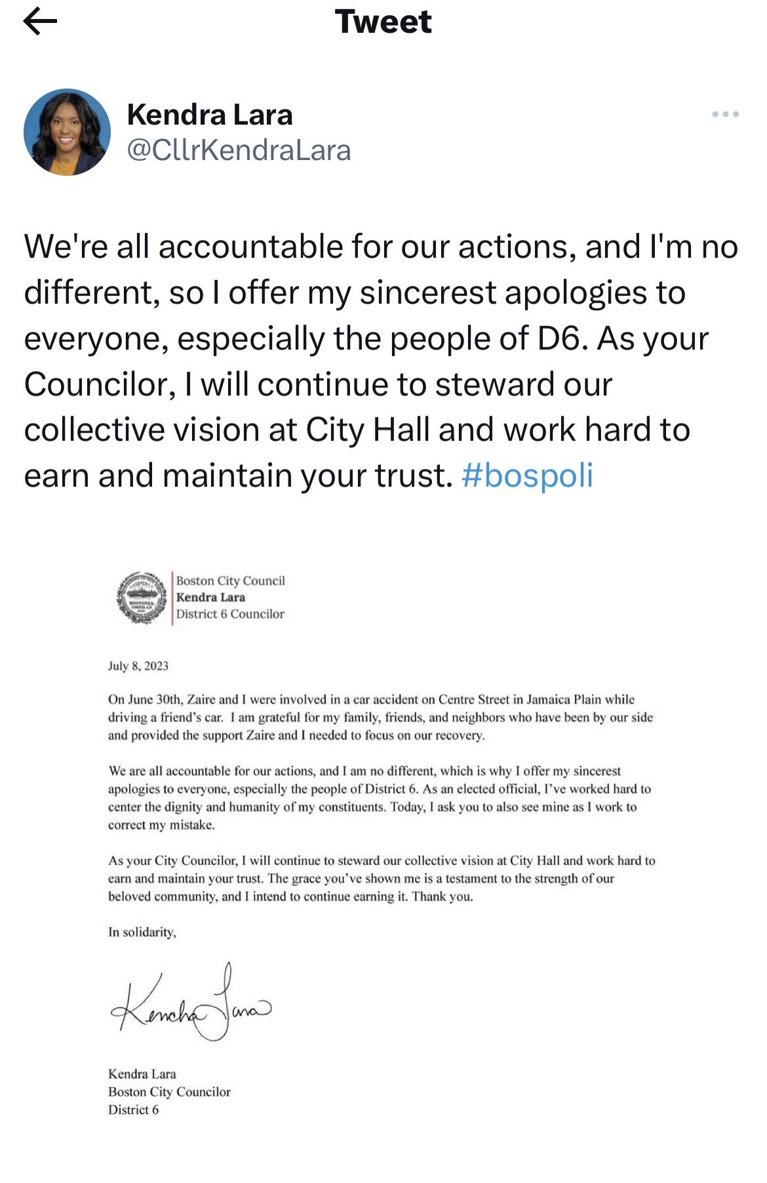This screenshot has height=1183, width=767.
Task: Follow the #bospoli hashtag link
Action: pos(527,475)
